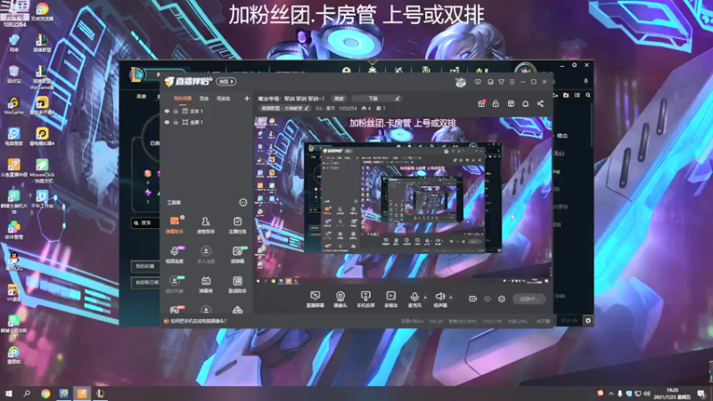Click the settings gear in the League client's bottom corner
This screenshot has width=713, height=401.
coord(588,321)
